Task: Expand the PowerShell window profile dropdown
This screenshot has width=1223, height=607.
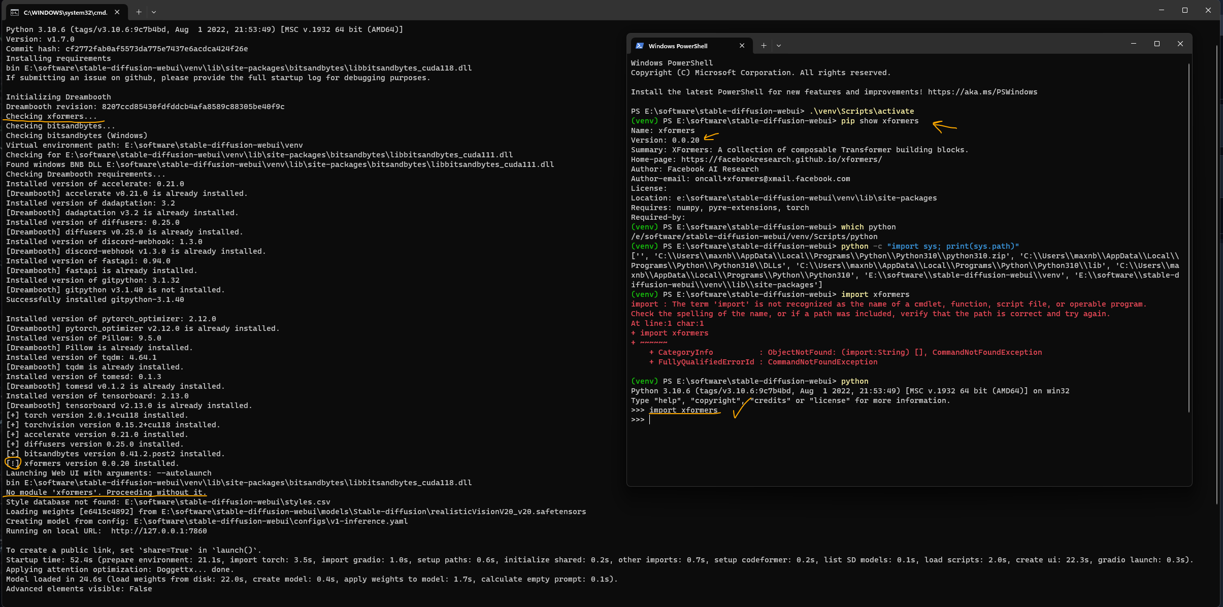Action: click(x=779, y=46)
